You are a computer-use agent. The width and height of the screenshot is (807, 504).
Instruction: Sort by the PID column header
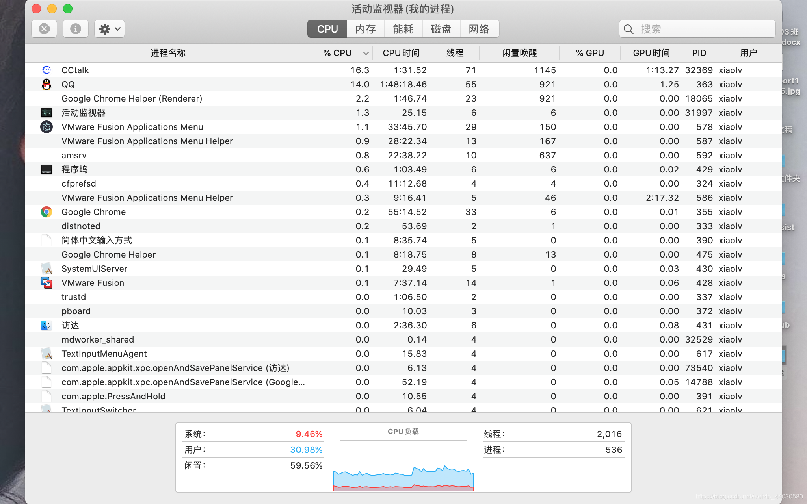[699, 53]
